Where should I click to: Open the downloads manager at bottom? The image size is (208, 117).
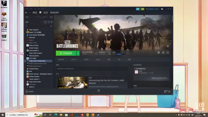click(99, 91)
